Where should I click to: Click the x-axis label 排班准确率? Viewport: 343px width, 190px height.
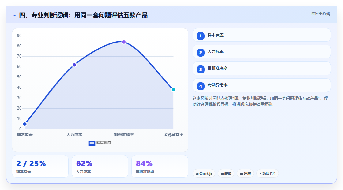(x=124, y=135)
